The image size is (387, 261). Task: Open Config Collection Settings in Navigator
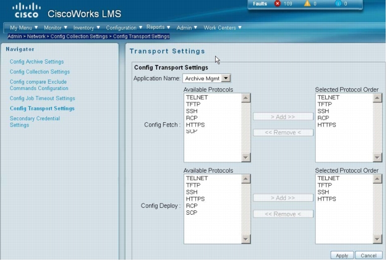40,72
